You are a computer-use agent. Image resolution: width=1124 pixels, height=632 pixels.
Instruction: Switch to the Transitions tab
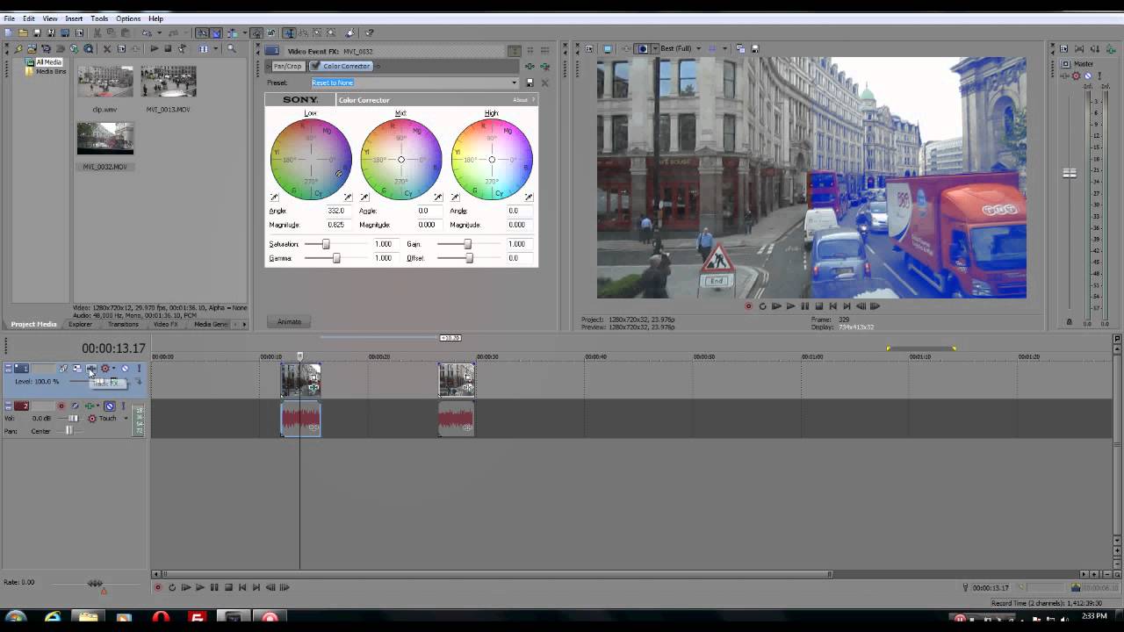[123, 325]
